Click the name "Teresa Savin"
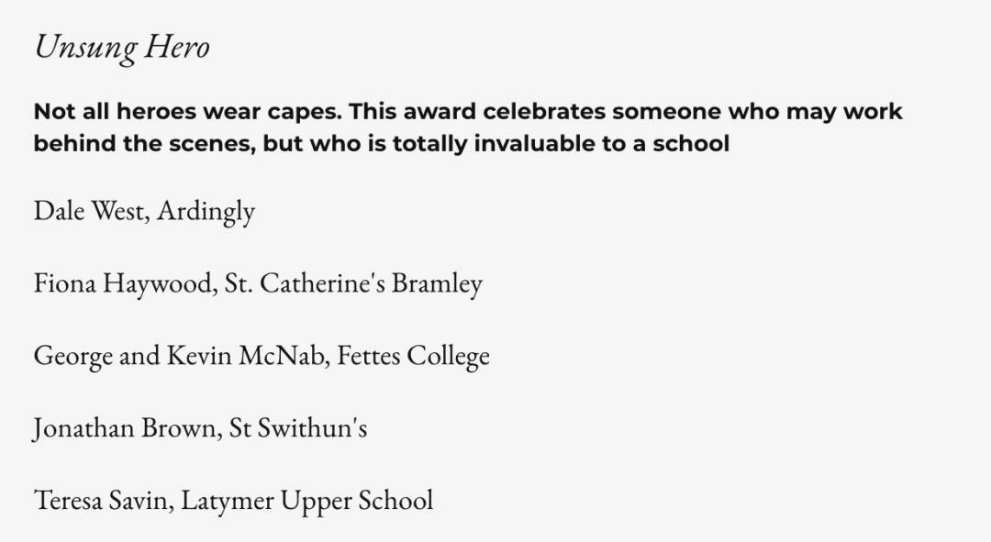The height and width of the screenshot is (542, 991). pos(103,501)
